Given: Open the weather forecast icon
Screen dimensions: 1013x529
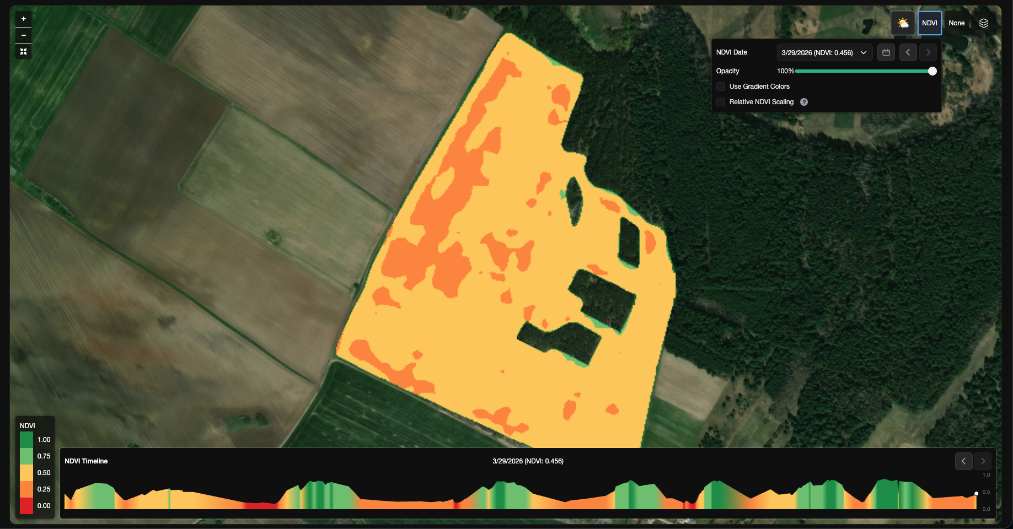Looking at the screenshot, I should tap(903, 23).
